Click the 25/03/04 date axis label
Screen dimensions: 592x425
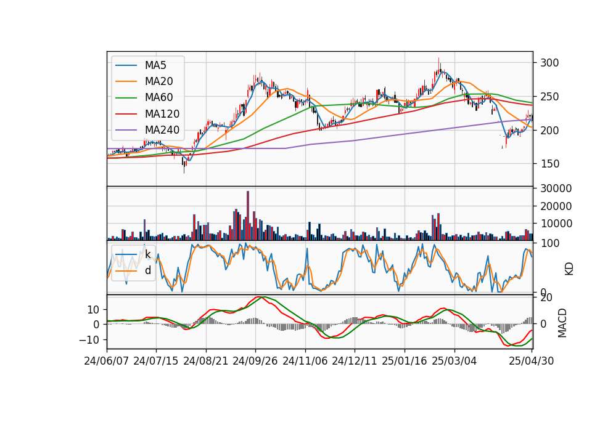454,362
